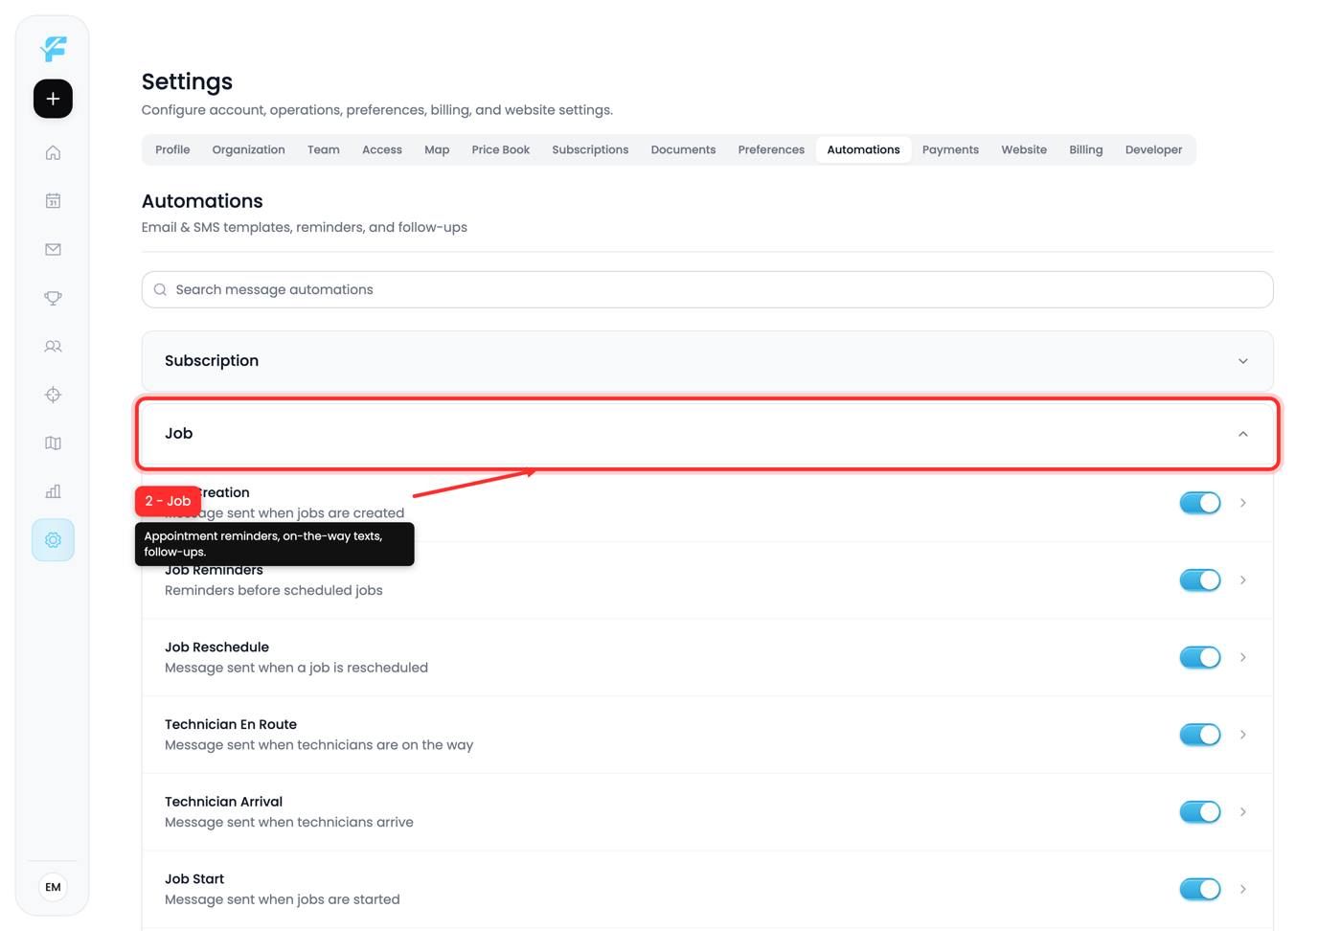Click the Job section heading text
Image resolution: width=1341 pixels, height=931 pixels.
point(179,434)
